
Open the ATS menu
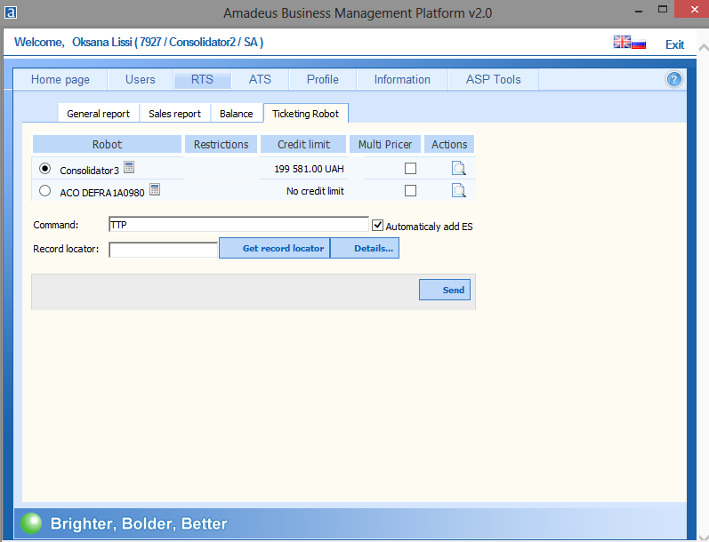click(x=260, y=79)
